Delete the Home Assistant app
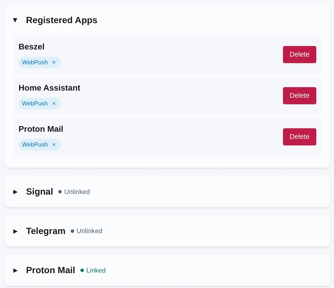This screenshot has height=288, width=334. click(x=299, y=96)
